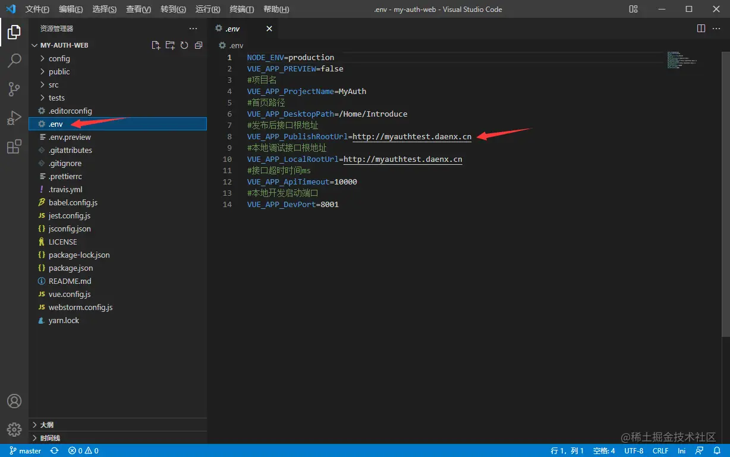Open yarn.lock in explorer
This screenshot has width=730, height=457.
tap(118, 320)
